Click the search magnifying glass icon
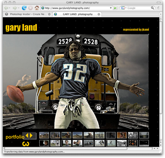Screen dimensions: 165x158 coord(152,8)
